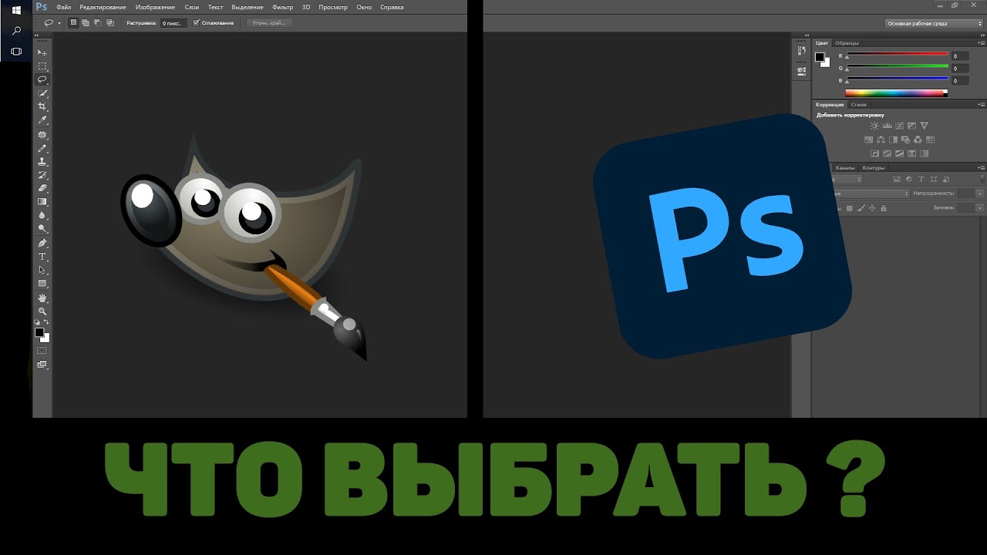The width and height of the screenshot is (987, 555).
Task: Open the Properties panel icon
Action: click(x=802, y=70)
